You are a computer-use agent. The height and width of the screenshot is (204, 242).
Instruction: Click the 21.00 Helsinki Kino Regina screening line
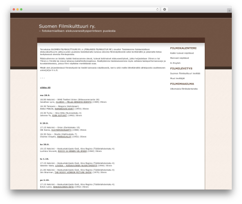pyautogui.click(x=77, y=170)
